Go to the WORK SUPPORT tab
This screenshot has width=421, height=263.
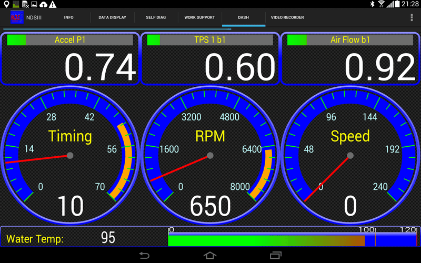[x=199, y=17]
